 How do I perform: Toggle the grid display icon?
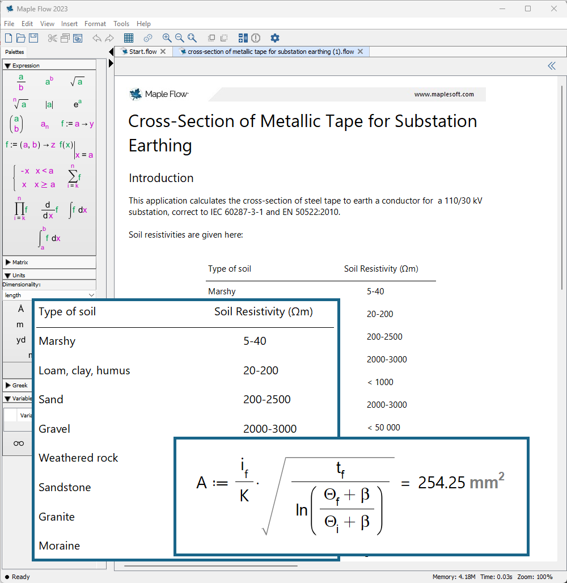(129, 38)
